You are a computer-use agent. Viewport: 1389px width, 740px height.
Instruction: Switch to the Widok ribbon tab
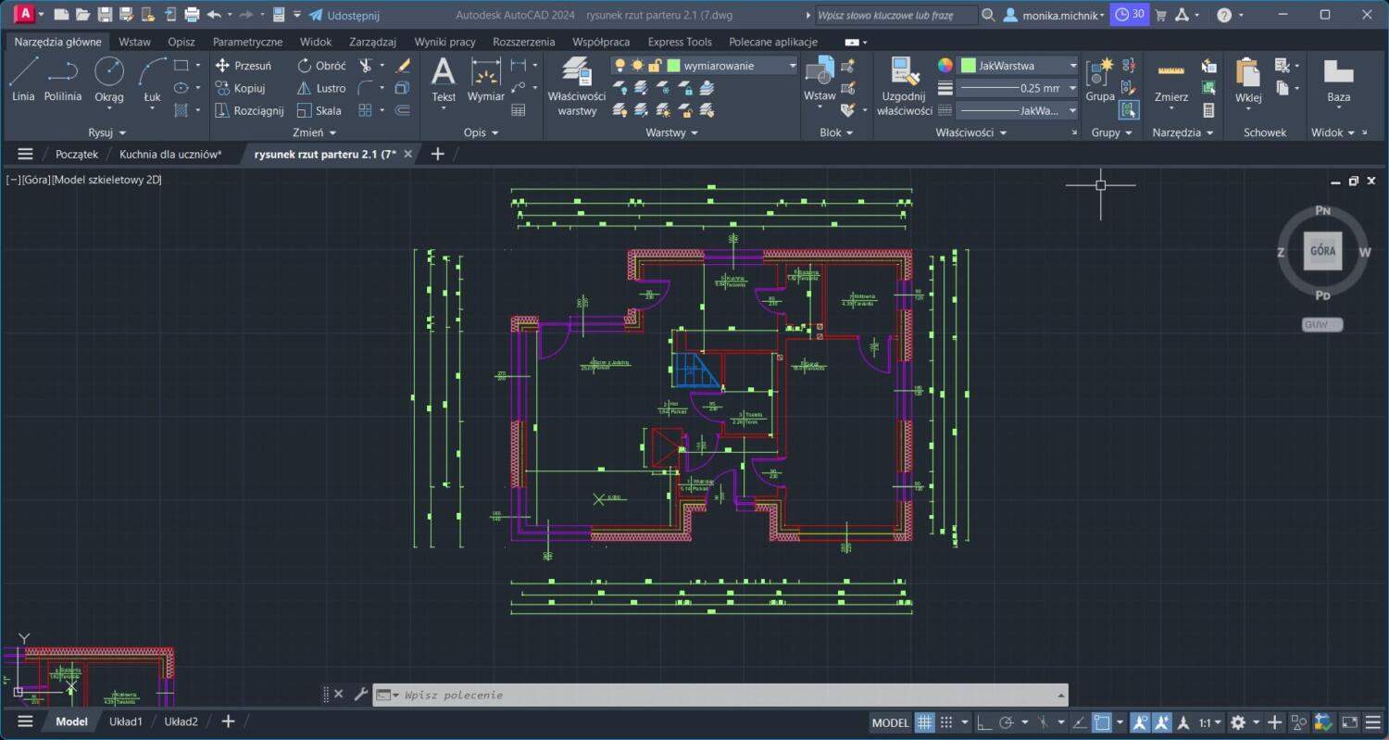point(316,42)
